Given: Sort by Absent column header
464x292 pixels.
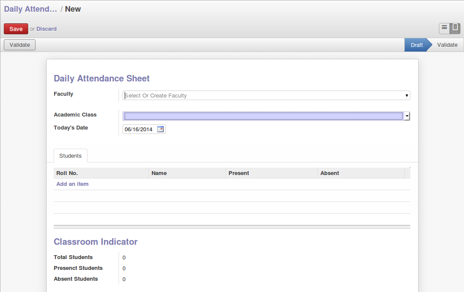Looking at the screenshot, I should click(361, 173).
